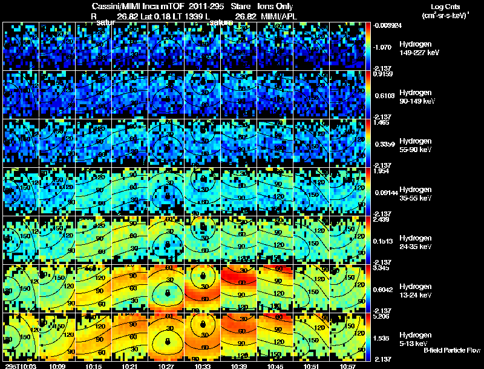This screenshot has width=484, height=369.
Task: Select the Hydrogen 5-13 keV panel at 10:45
Action: (275, 337)
